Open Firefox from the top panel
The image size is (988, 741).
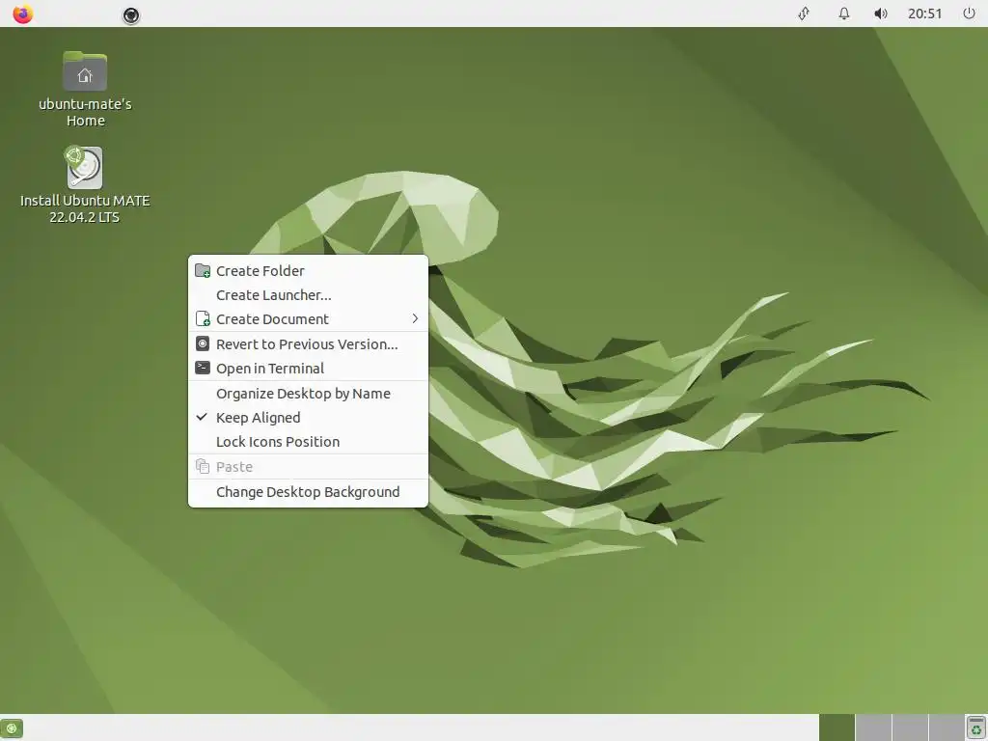click(x=23, y=14)
